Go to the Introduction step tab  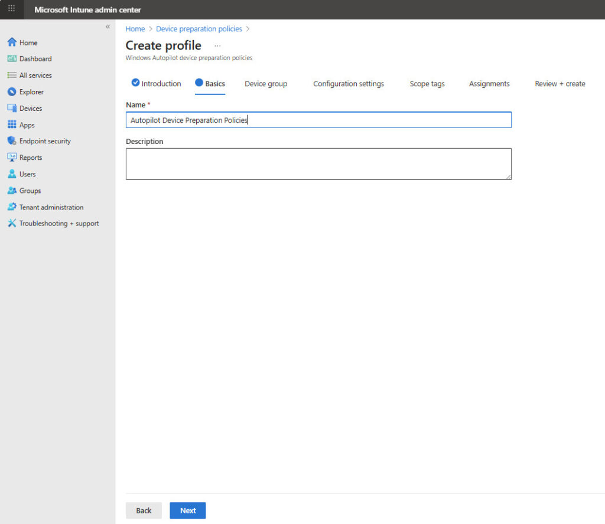pyautogui.click(x=157, y=84)
